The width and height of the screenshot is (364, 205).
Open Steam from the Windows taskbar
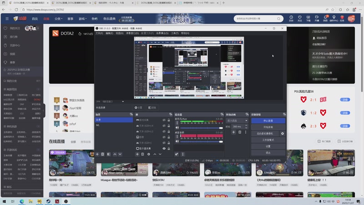(48, 201)
